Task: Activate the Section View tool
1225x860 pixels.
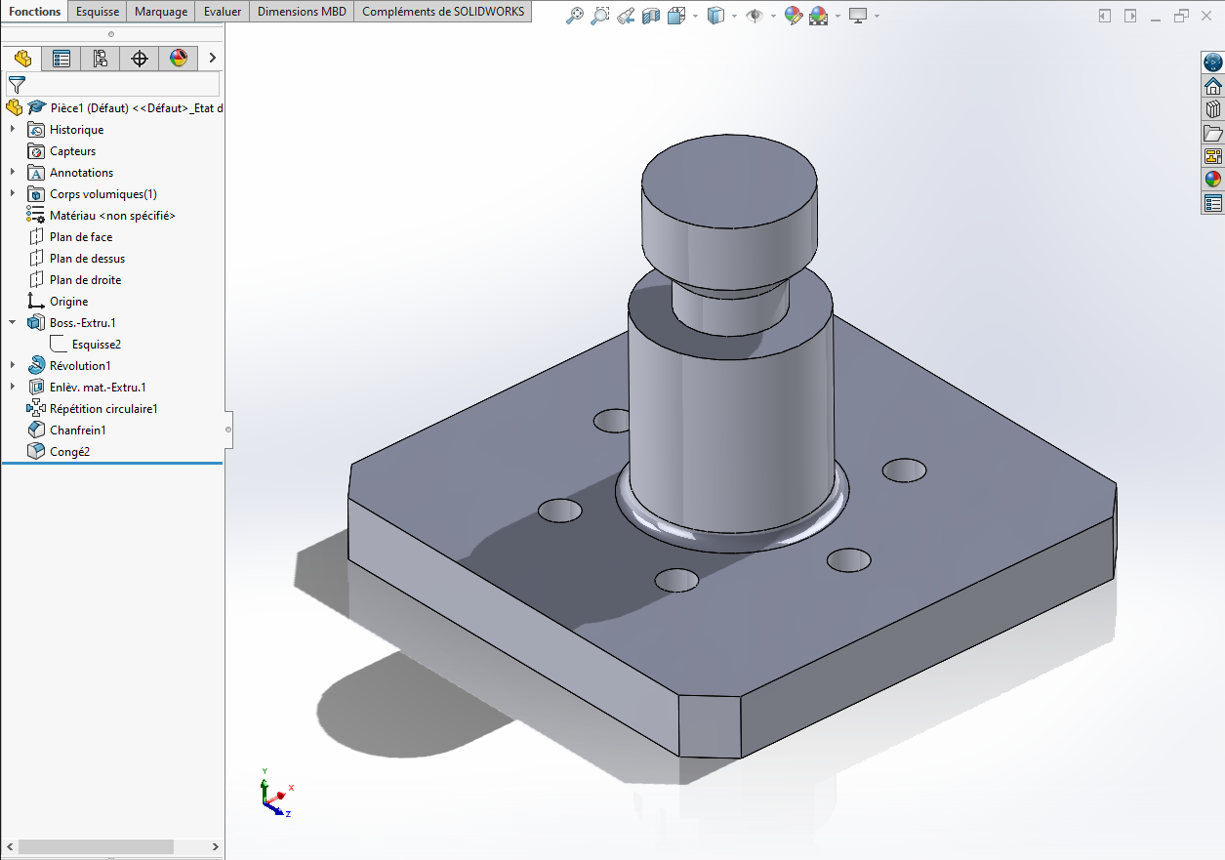Action: click(651, 16)
